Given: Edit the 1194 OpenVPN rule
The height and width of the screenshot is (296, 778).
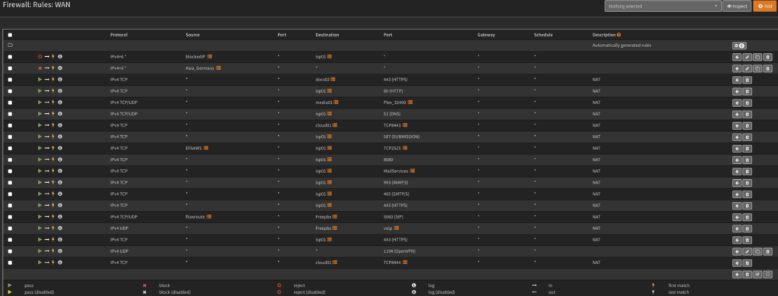Looking at the screenshot, I should click(748, 251).
